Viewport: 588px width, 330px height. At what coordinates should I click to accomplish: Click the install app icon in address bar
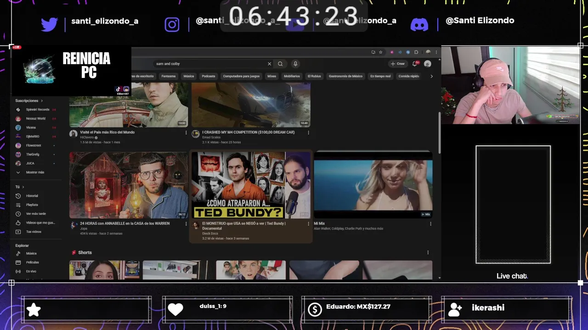pos(373,52)
